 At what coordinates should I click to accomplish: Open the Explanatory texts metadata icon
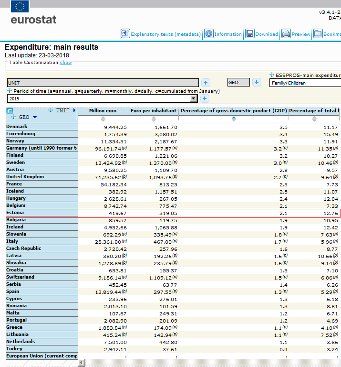point(125,33)
